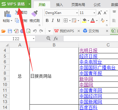Viewport: 118px width, 110px height.
Task: Open the 经济日报 hyperlink
Action: (x=88, y=56)
